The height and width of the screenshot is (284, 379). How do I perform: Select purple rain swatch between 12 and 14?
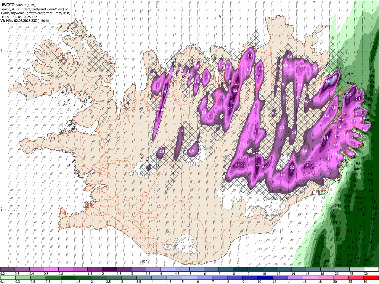(280, 278)
